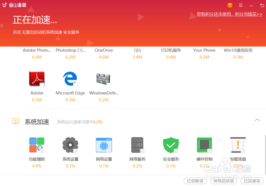This screenshot has width=266, height=186.
Task: Open the 已忽略项 button
Action: [x=195, y=181]
